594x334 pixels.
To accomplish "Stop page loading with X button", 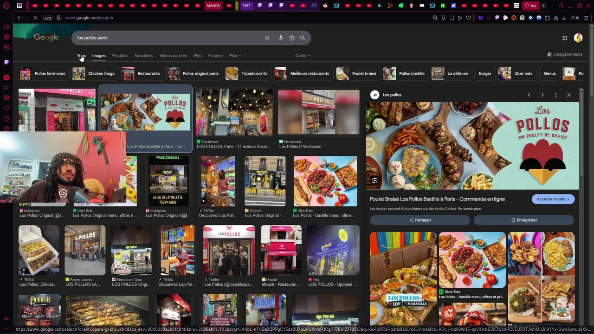I will tap(35, 18).
